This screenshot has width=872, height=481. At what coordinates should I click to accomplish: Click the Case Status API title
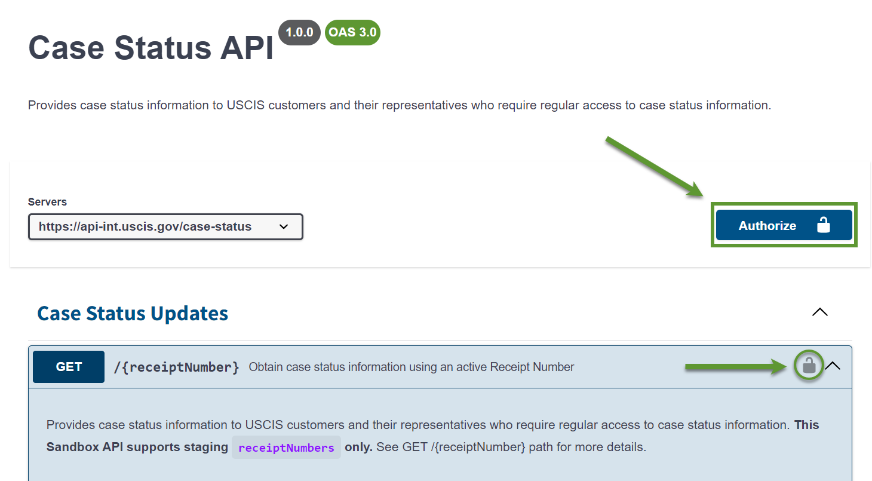click(151, 48)
